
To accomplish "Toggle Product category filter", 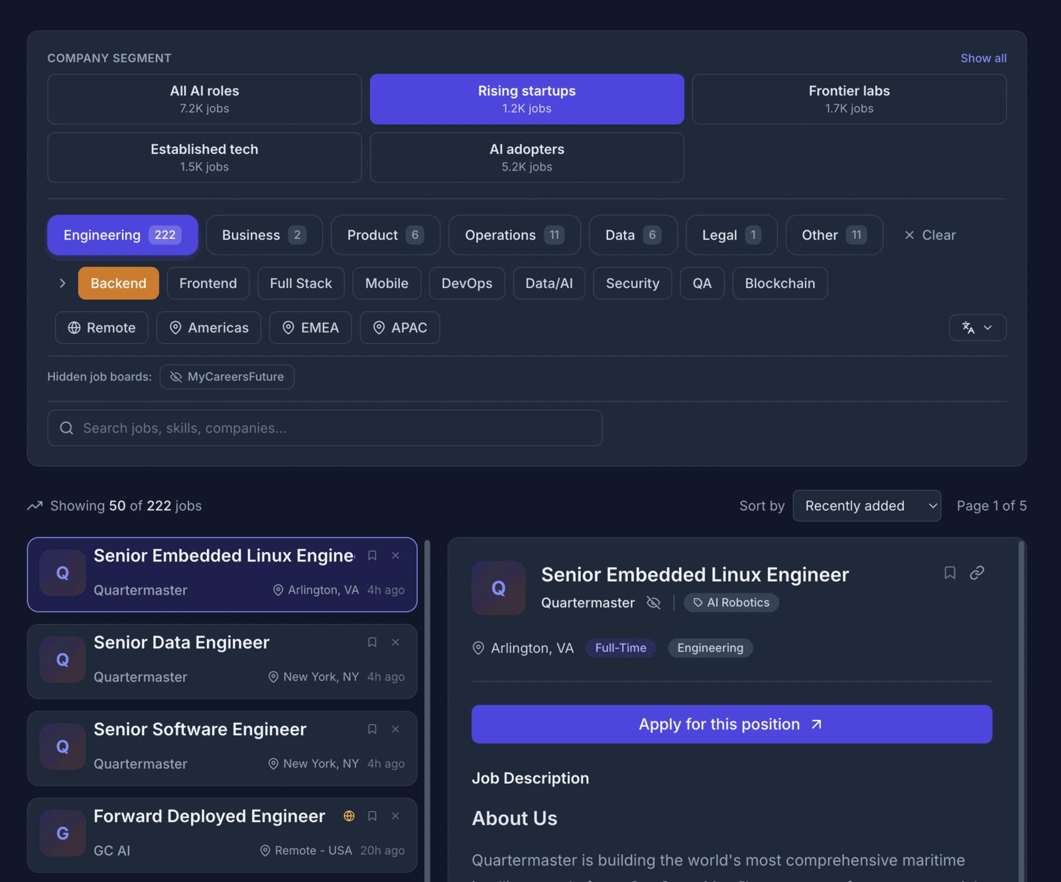I will coord(385,235).
